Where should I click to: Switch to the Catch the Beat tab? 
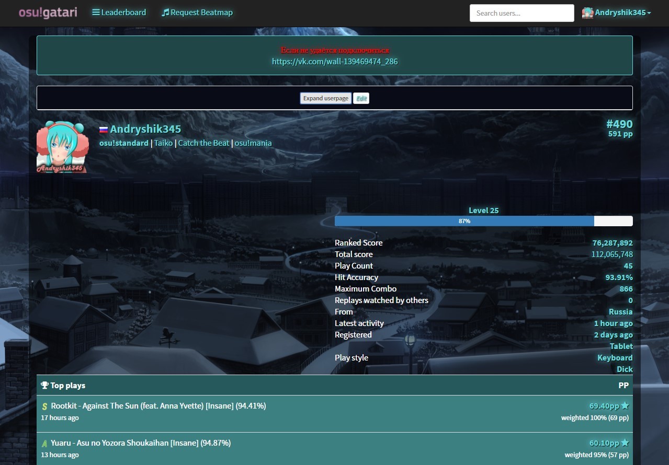(x=204, y=143)
